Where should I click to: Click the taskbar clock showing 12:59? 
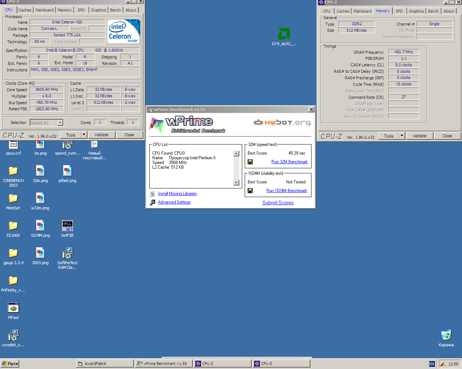(453, 364)
